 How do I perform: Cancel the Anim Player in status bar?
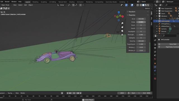point(83,100)
